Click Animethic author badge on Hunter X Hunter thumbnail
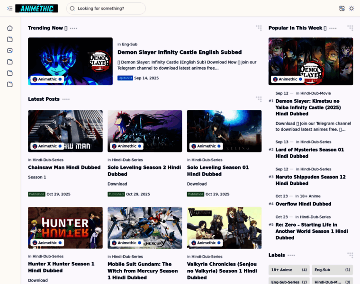360x284 pixels. point(47,243)
